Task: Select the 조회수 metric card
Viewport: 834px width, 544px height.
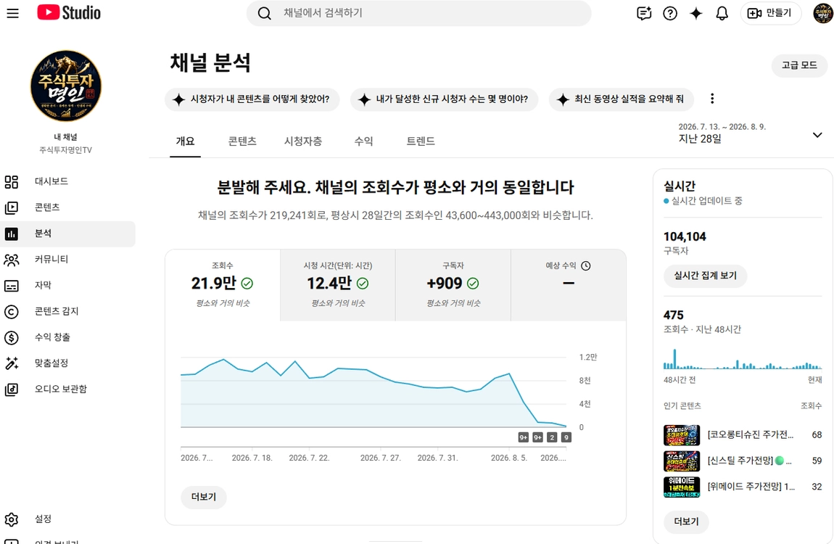Action: pos(223,285)
